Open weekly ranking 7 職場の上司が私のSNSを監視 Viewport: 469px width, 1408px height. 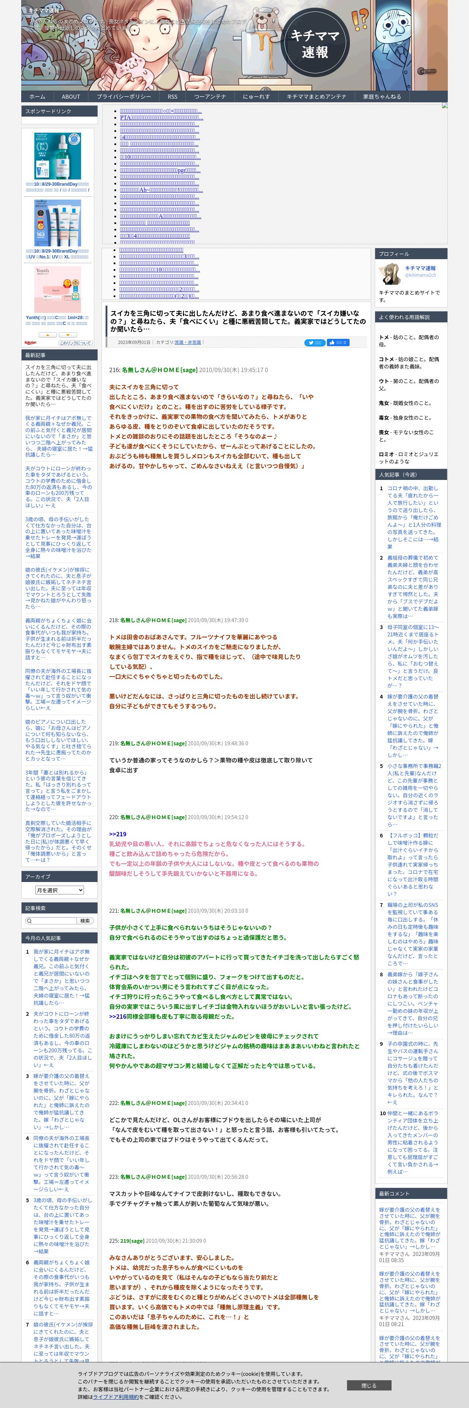pos(414,934)
